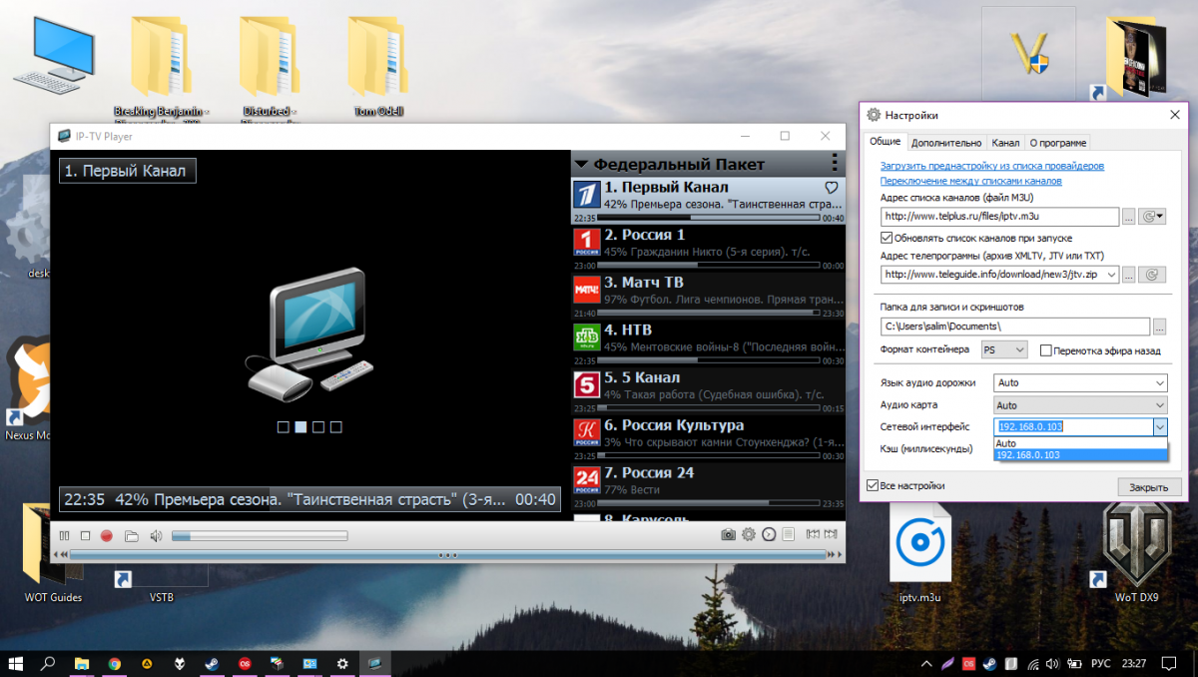Select the Матч ТВ channel logo

click(586, 290)
